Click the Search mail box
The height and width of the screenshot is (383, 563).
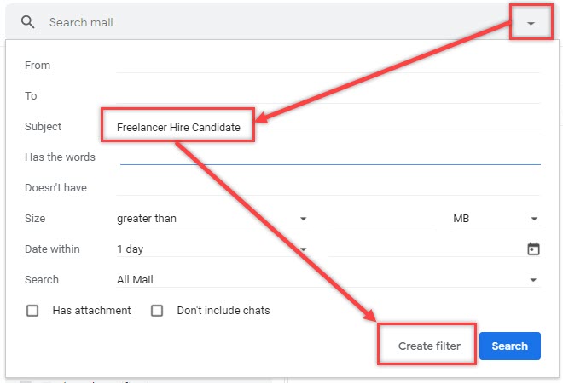pyautogui.click(x=256, y=23)
